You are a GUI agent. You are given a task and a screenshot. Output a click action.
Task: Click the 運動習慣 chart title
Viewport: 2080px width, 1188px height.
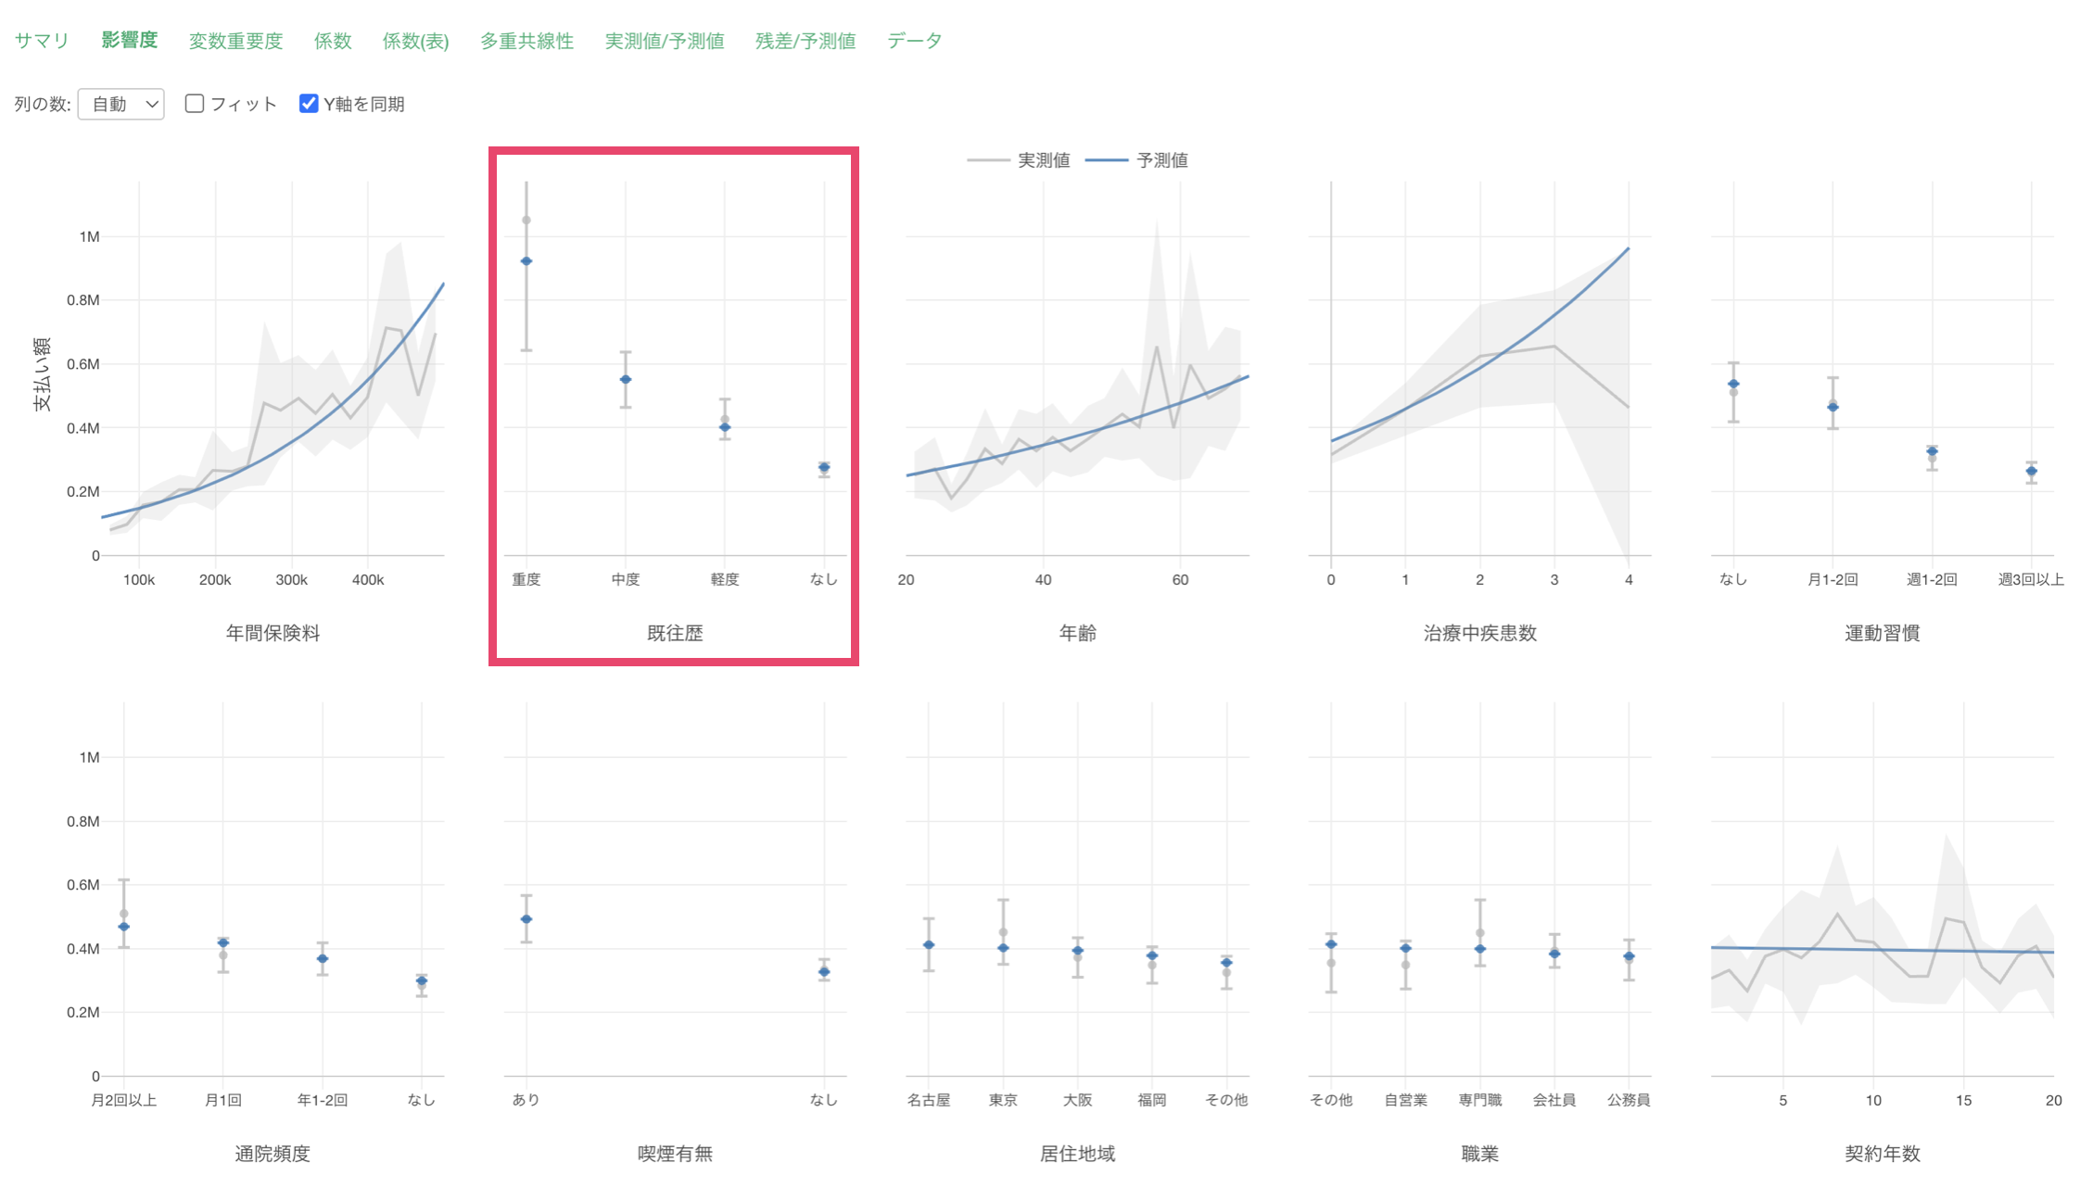tap(1882, 633)
